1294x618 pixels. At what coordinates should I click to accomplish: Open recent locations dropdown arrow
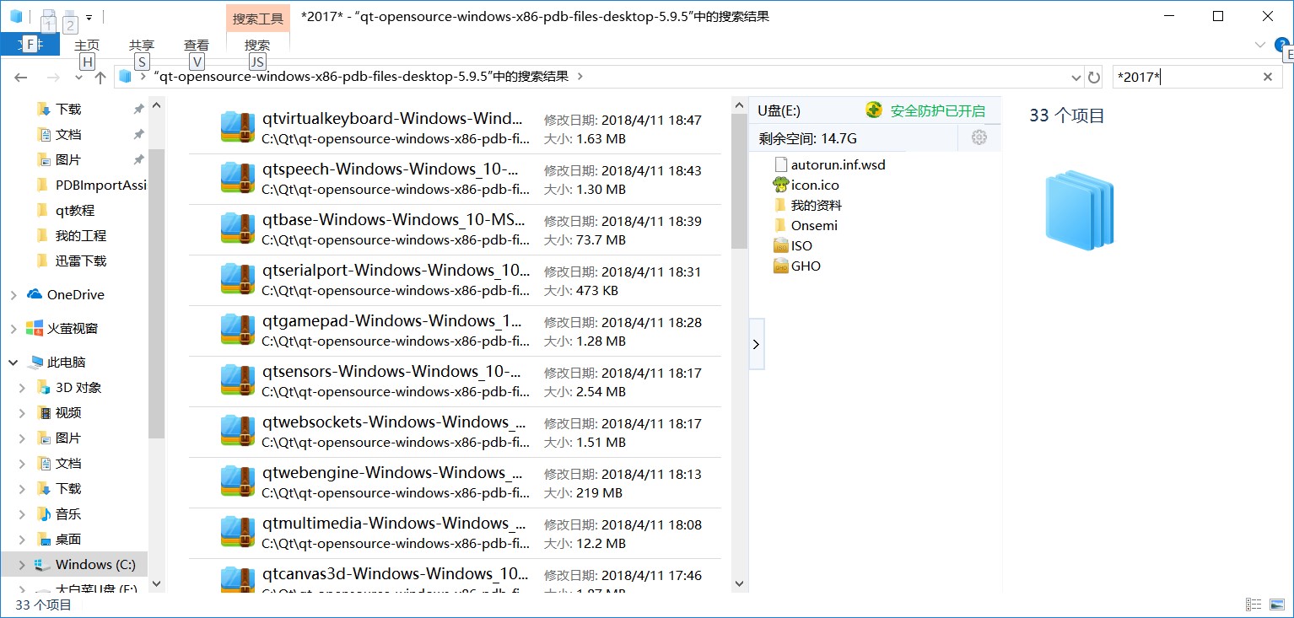(x=78, y=78)
